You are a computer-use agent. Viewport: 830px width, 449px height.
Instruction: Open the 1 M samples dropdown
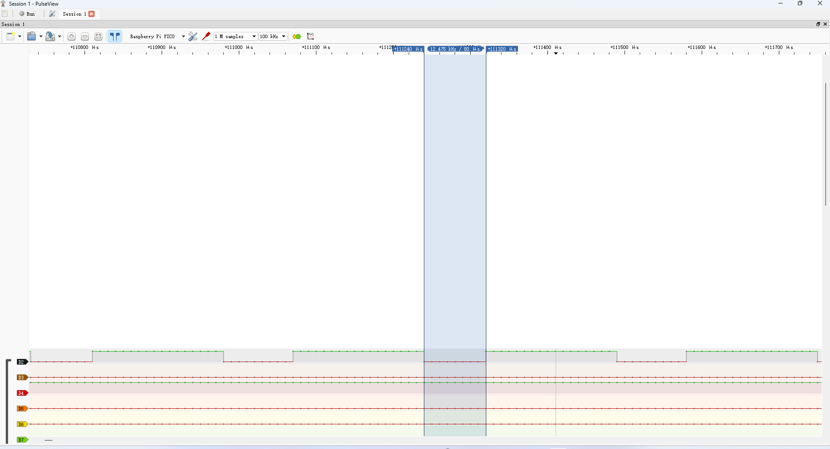(235, 36)
